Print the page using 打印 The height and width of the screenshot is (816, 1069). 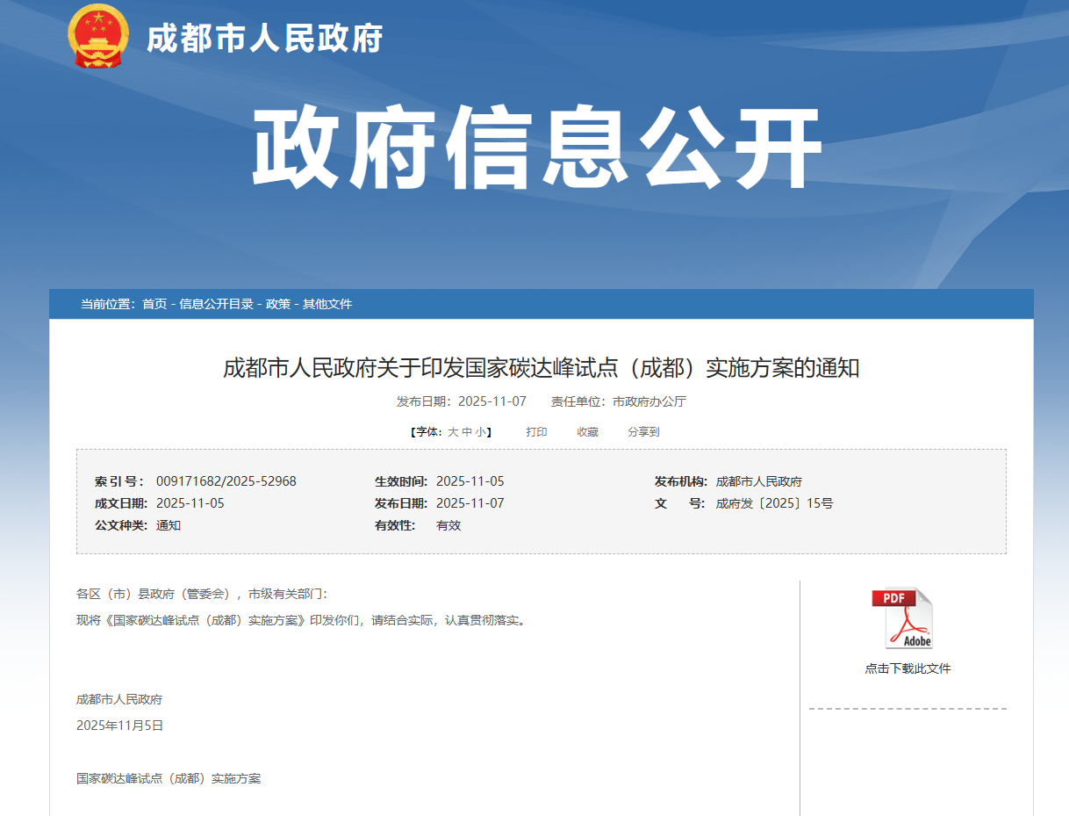(x=536, y=432)
